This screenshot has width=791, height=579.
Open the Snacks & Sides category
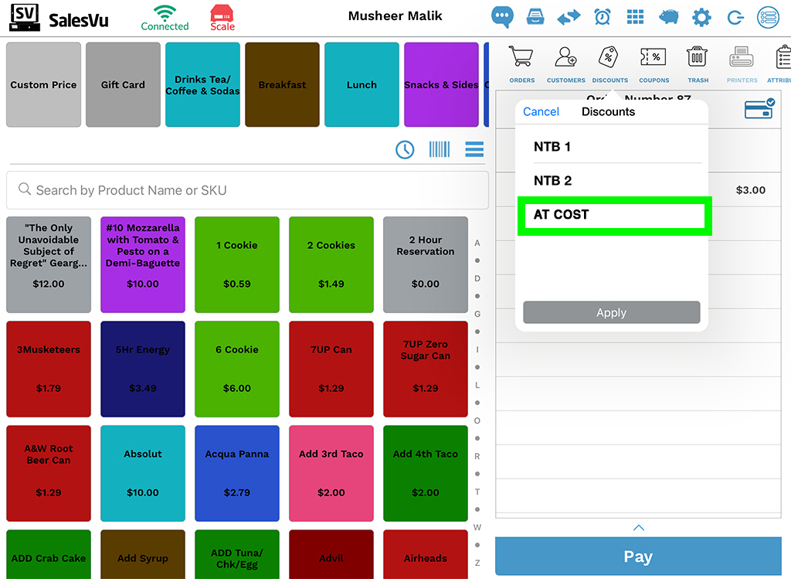[x=441, y=85]
